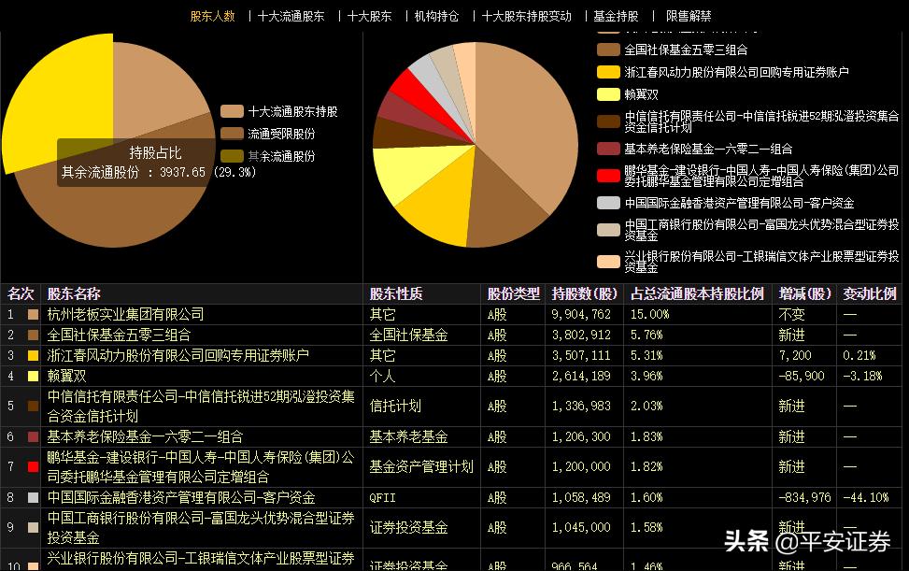Sort by 占总流通股本持股比例 header
This screenshot has width=909, height=571.
click(x=698, y=293)
